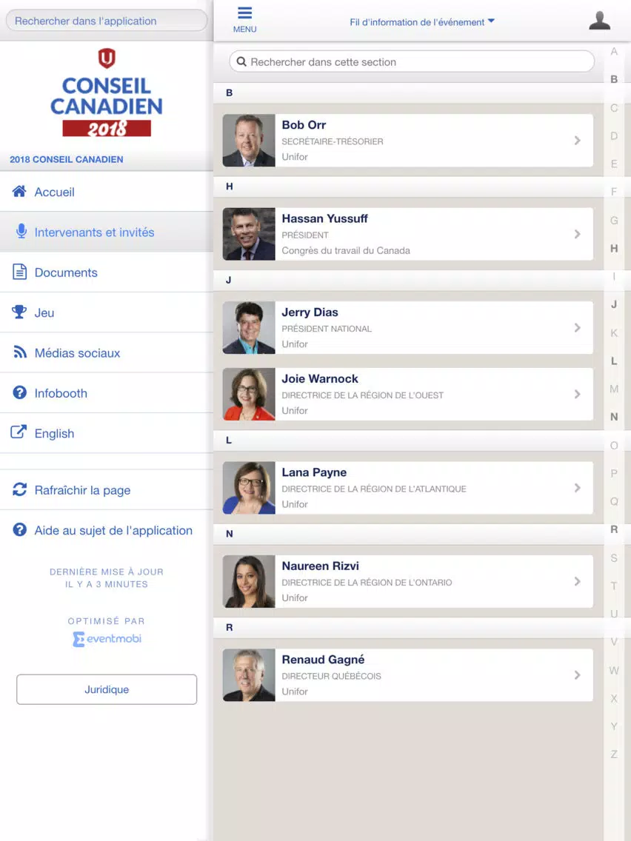This screenshot has width=631, height=841.
Task: Click the Jeu trophy icon
Action: tap(19, 312)
